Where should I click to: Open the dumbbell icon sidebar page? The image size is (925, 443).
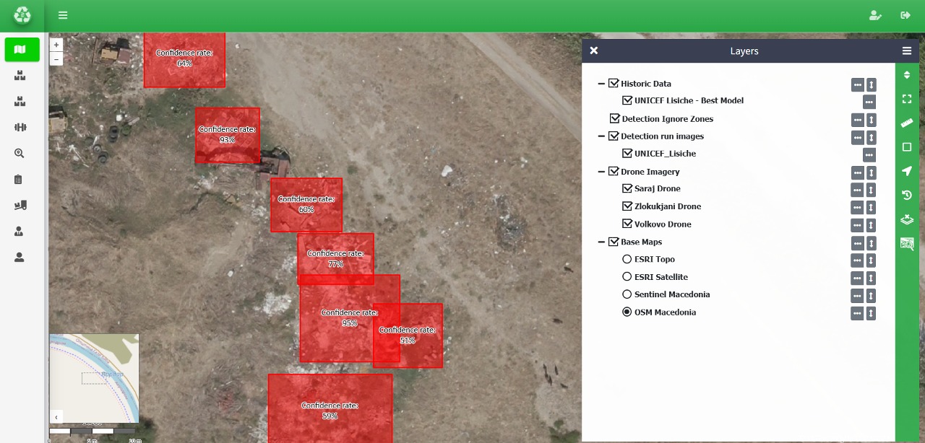tap(20, 128)
